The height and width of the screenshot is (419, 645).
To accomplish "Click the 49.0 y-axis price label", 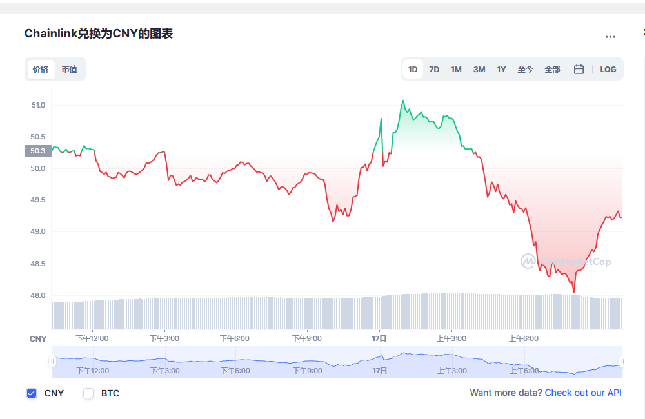I will coord(38,231).
